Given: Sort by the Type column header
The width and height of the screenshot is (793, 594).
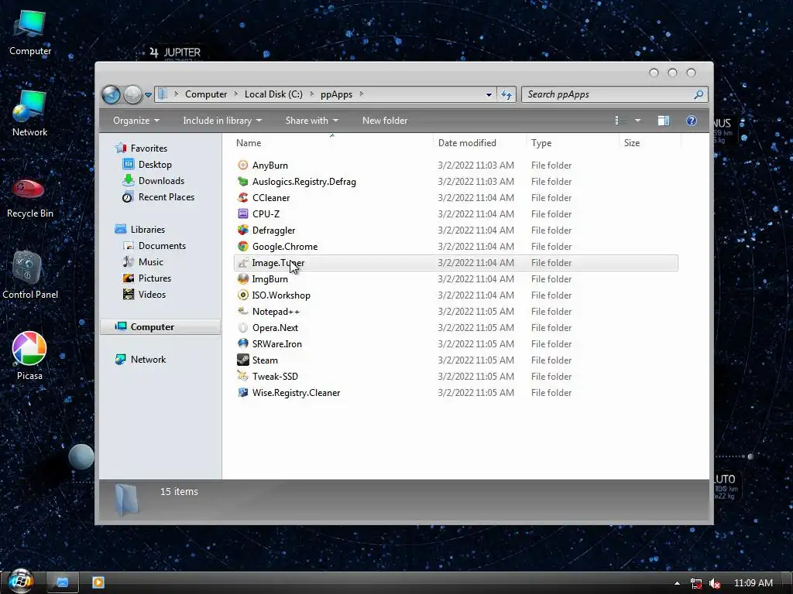Looking at the screenshot, I should point(541,143).
